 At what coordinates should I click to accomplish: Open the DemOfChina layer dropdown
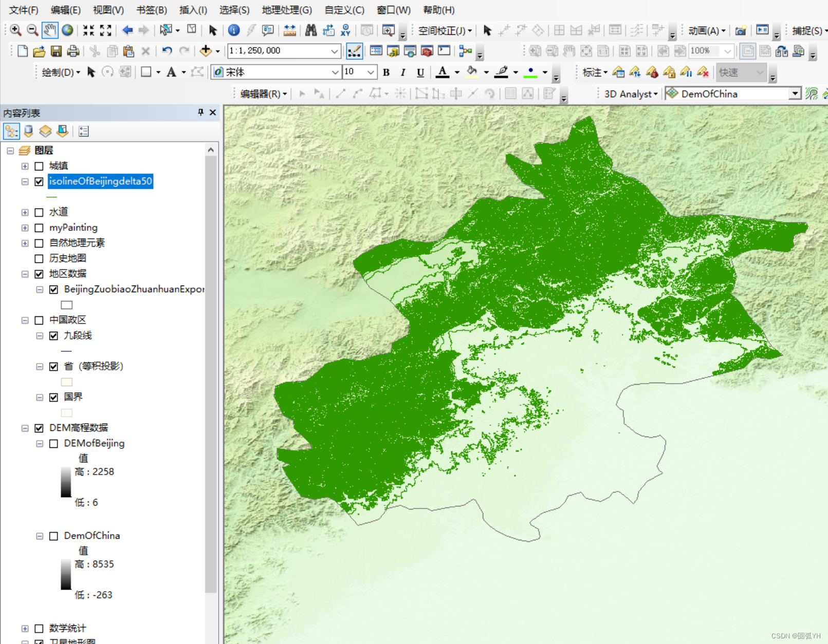(795, 93)
